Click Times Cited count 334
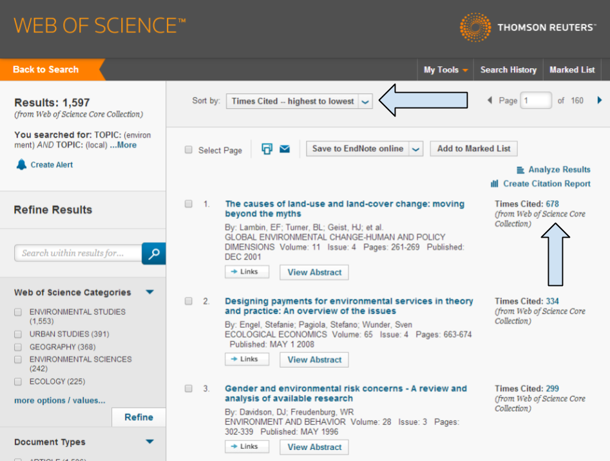This screenshot has height=461, width=610. tap(552, 301)
